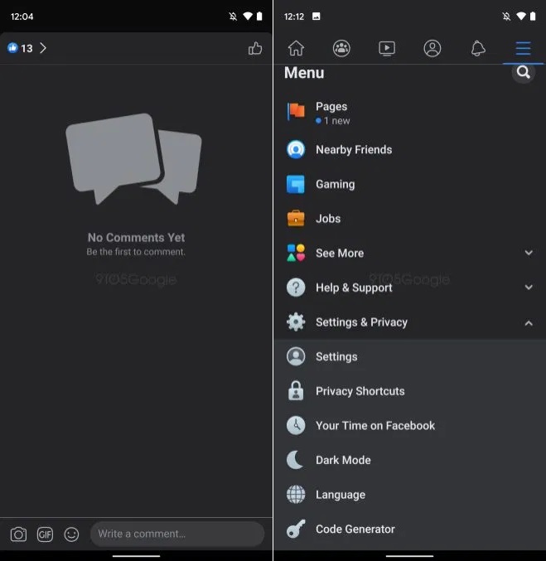This screenshot has width=546, height=561.
Task: Tap the camera icon in comment bar
Action: tap(18, 534)
